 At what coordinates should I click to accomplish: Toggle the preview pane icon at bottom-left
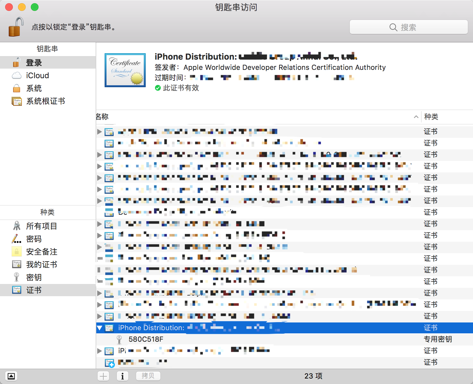[x=11, y=376]
